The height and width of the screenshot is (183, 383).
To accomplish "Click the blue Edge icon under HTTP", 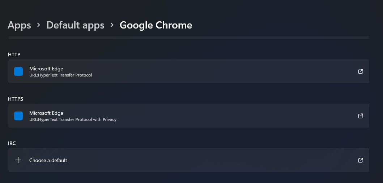I will [x=18, y=71].
